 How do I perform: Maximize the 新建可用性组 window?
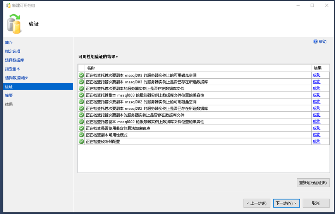[312, 5]
